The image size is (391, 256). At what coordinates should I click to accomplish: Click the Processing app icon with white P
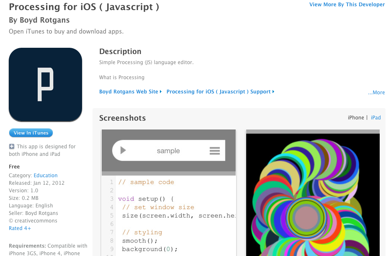45,85
